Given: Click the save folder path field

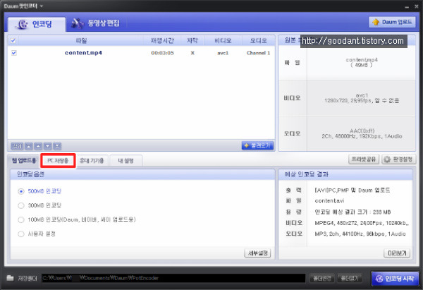Looking at the screenshot, I should (173, 278).
